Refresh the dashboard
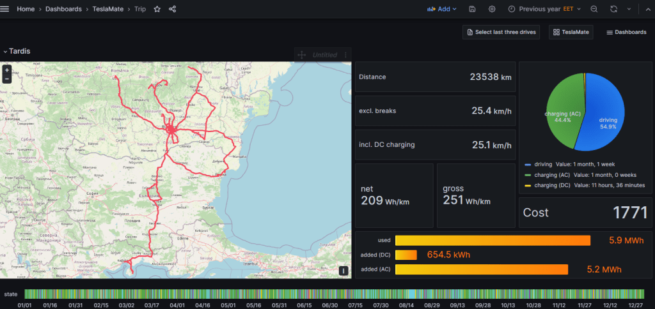 [x=614, y=9]
